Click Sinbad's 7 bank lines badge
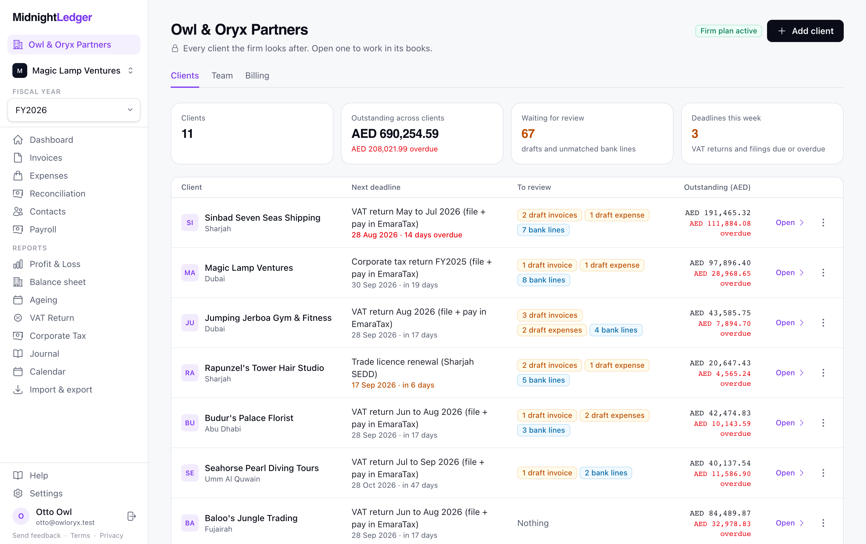866x544 pixels. tap(543, 230)
